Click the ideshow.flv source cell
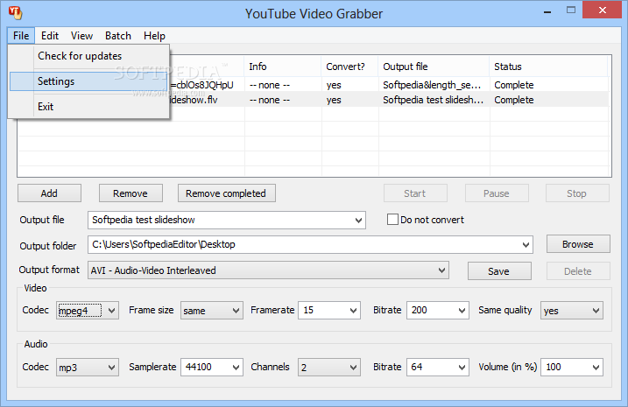The width and height of the screenshot is (628, 407). point(194,100)
